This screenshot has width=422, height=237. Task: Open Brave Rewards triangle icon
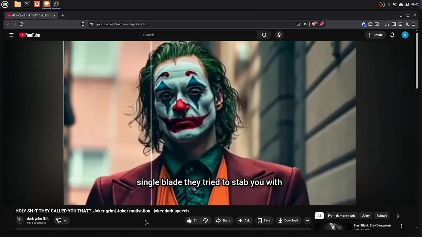[321, 24]
